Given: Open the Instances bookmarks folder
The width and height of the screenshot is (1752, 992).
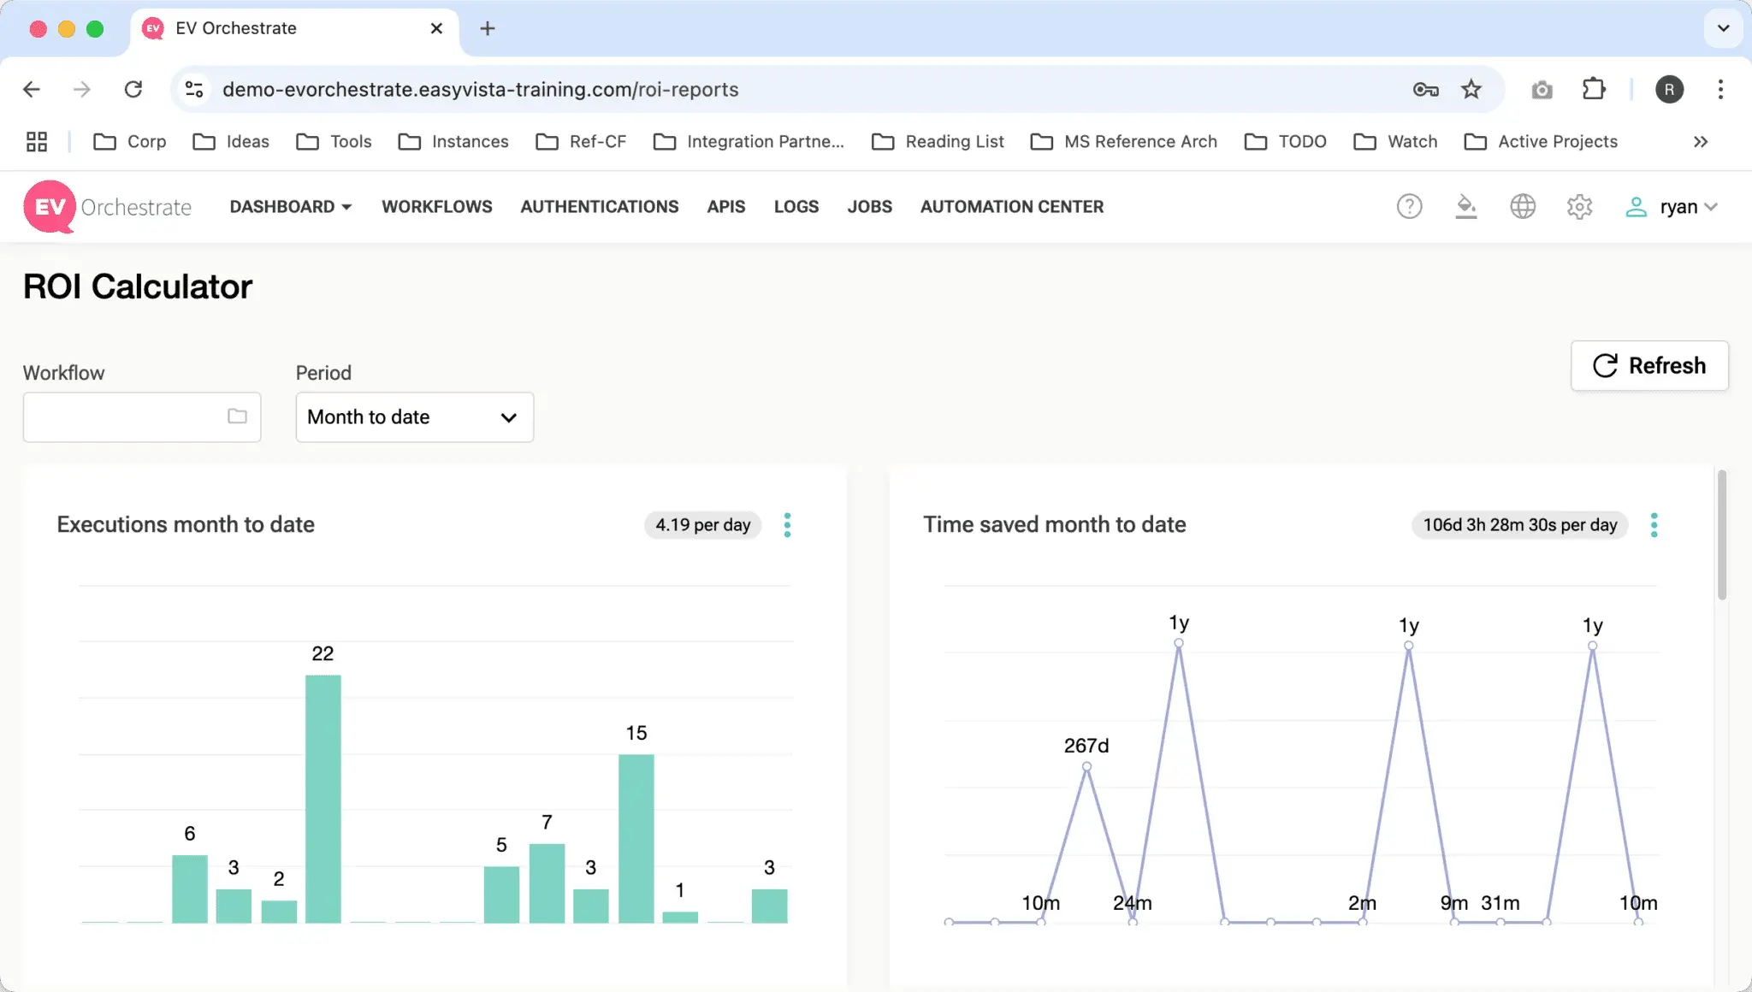Looking at the screenshot, I should [x=453, y=142].
